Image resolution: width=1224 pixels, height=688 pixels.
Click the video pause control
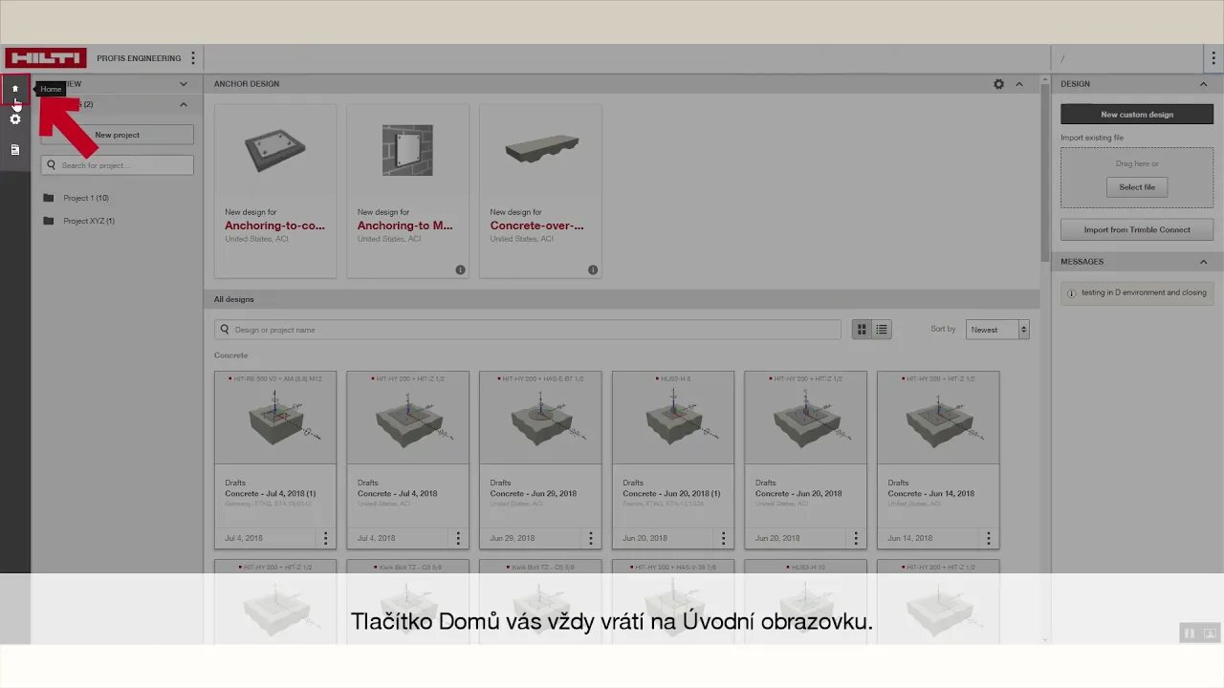[x=1190, y=634]
